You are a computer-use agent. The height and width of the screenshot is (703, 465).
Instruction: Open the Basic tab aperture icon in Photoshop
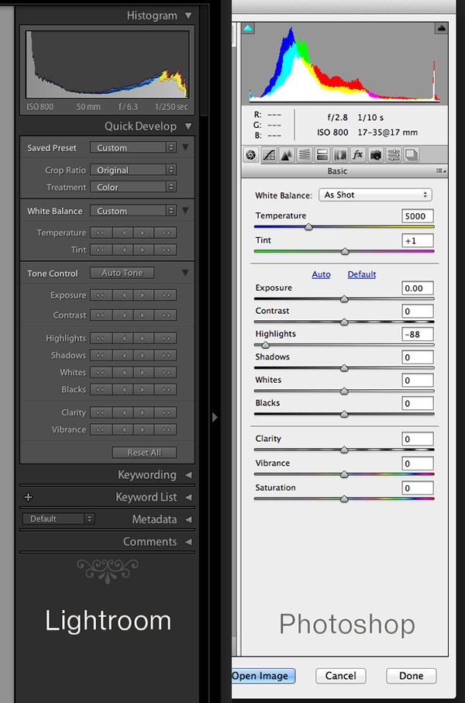[x=251, y=155]
